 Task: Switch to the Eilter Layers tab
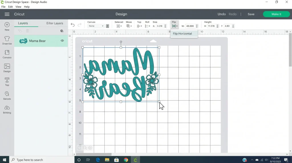(55, 23)
